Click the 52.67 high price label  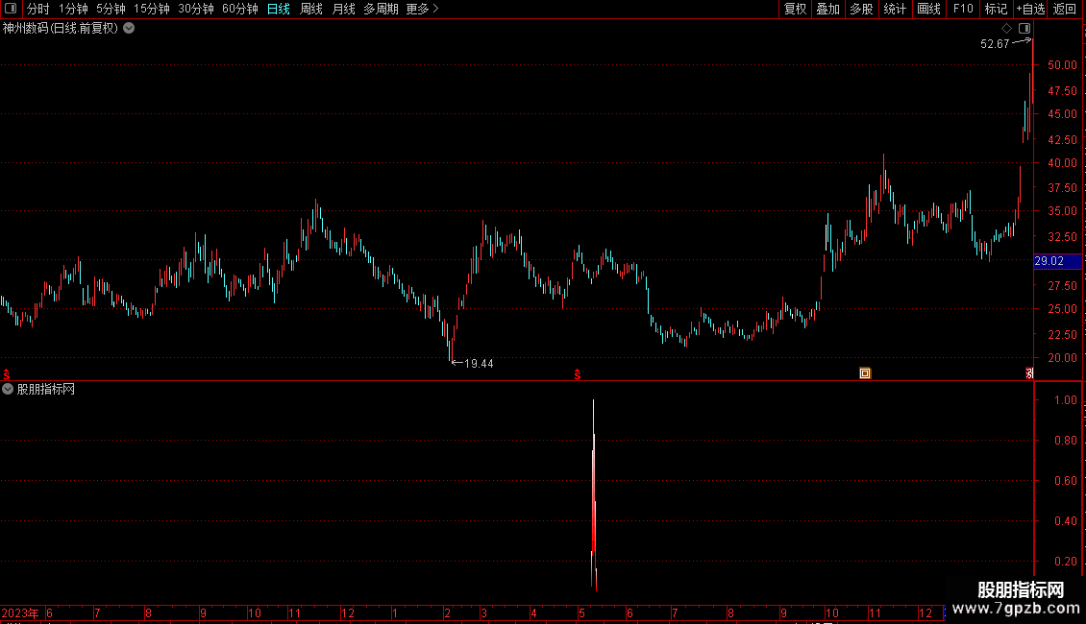point(995,44)
